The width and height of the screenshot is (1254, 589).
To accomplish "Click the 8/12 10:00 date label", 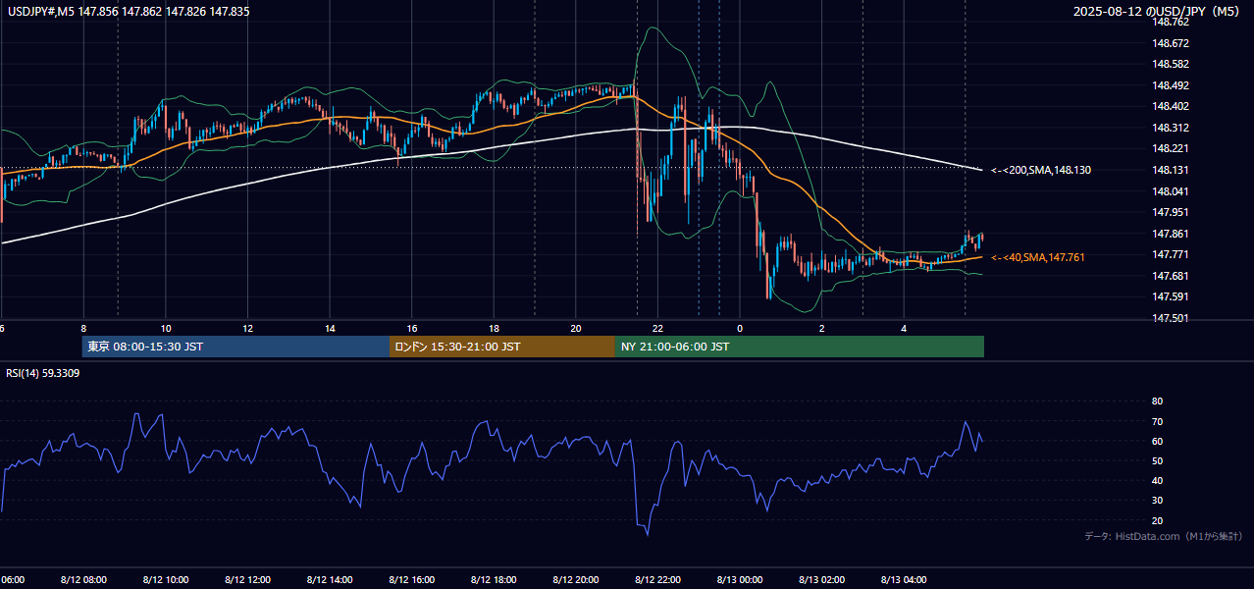I will pyautogui.click(x=166, y=580).
